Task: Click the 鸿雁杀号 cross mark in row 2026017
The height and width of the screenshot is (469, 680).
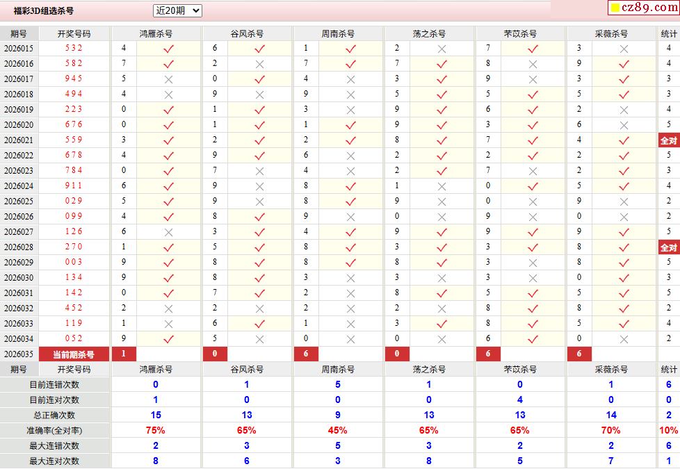Action: tap(168, 79)
